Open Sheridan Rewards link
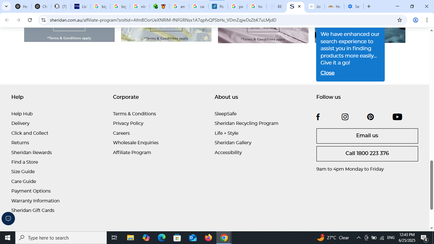 pyautogui.click(x=31, y=152)
